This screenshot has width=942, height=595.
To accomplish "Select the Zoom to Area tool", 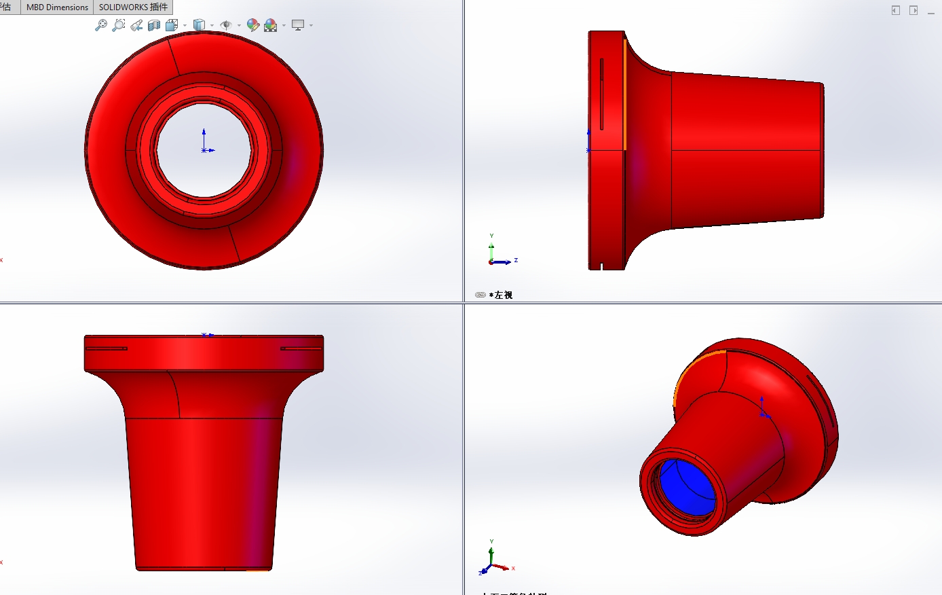I will coord(119,25).
